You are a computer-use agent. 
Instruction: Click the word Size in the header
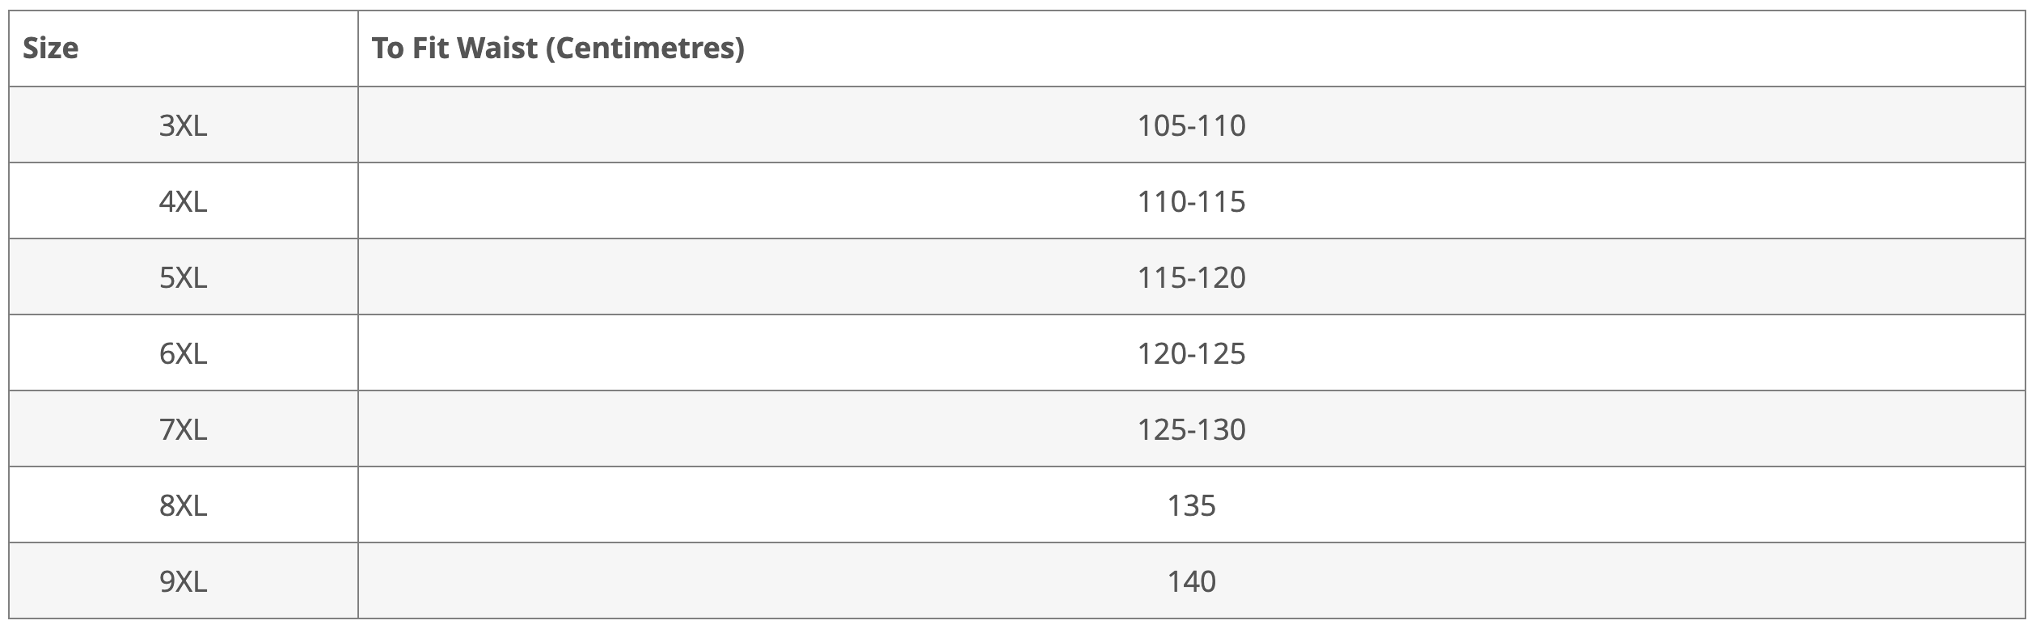pos(50,49)
